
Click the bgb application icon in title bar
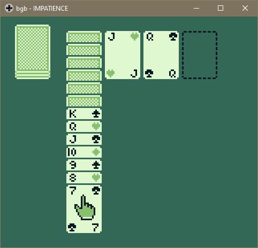point(9,8)
